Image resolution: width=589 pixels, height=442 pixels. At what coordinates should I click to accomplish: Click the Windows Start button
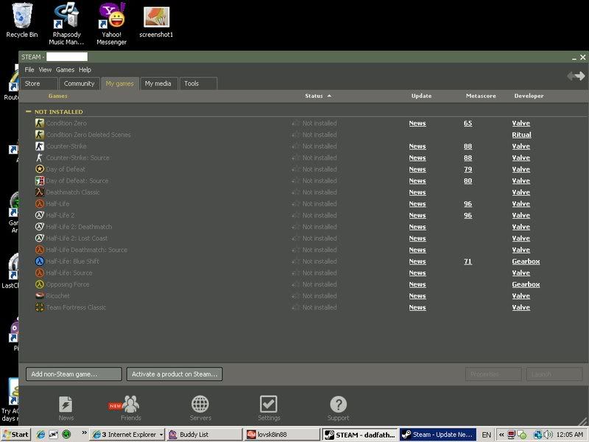tap(15, 435)
